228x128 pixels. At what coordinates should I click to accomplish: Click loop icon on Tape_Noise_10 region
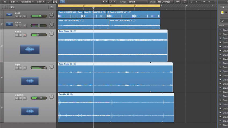pos(75,31)
